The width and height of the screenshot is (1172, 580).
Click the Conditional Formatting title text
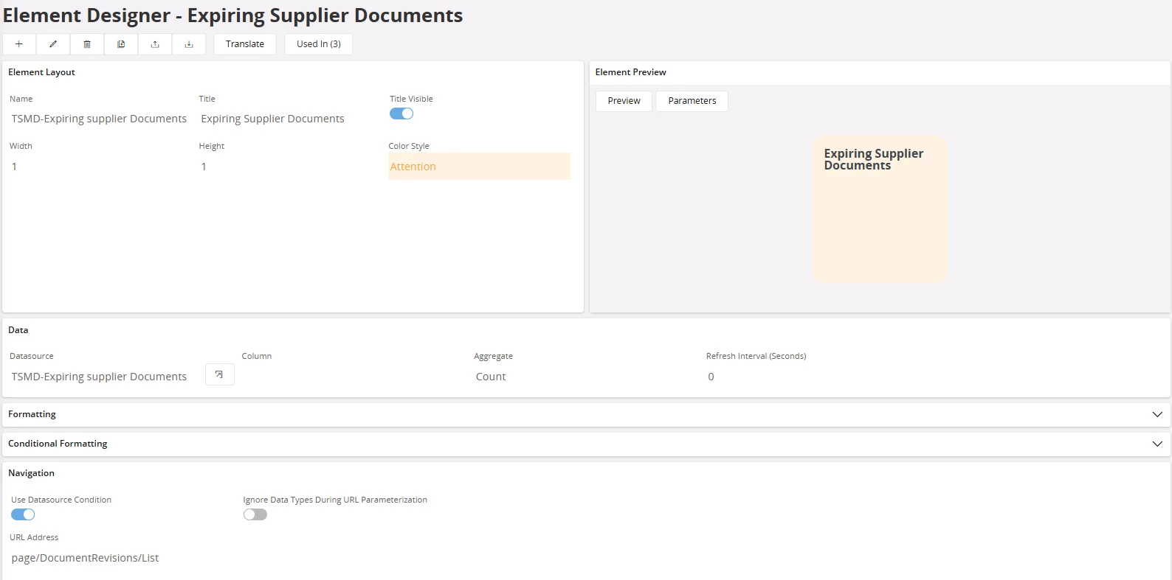click(x=58, y=444)
